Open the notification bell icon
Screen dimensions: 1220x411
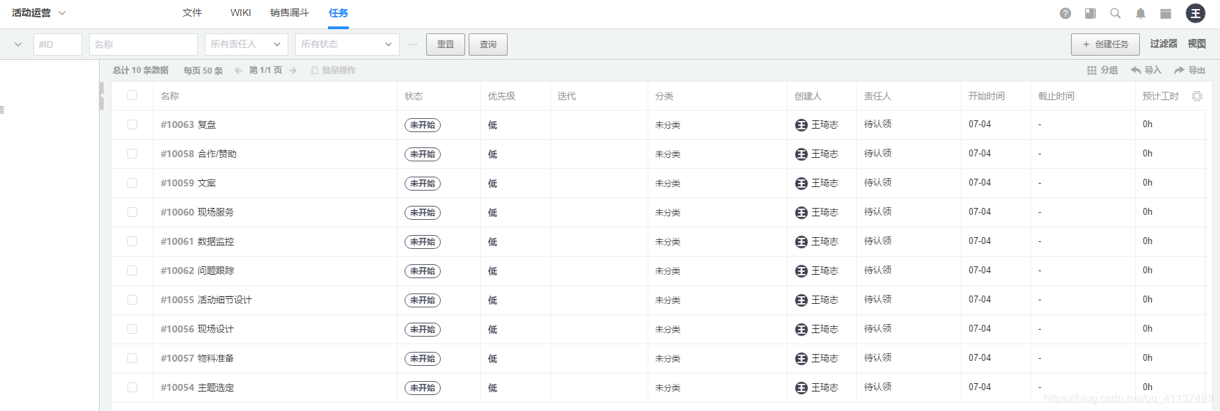(1141, 13)
